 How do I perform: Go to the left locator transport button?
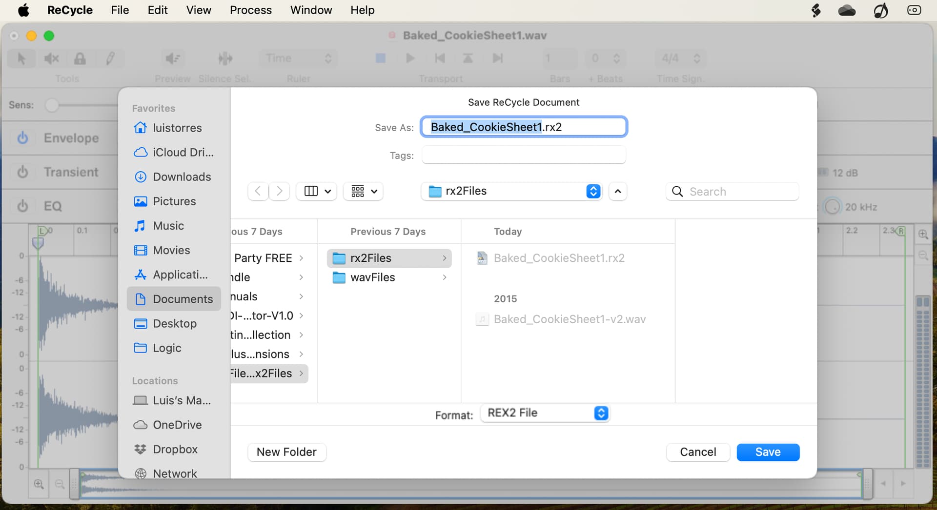[440, 59]
